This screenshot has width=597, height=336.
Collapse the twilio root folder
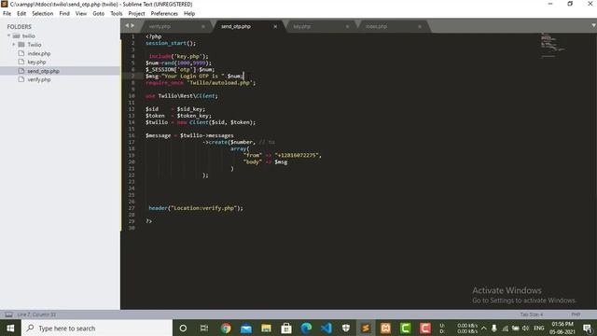point(8,35)
